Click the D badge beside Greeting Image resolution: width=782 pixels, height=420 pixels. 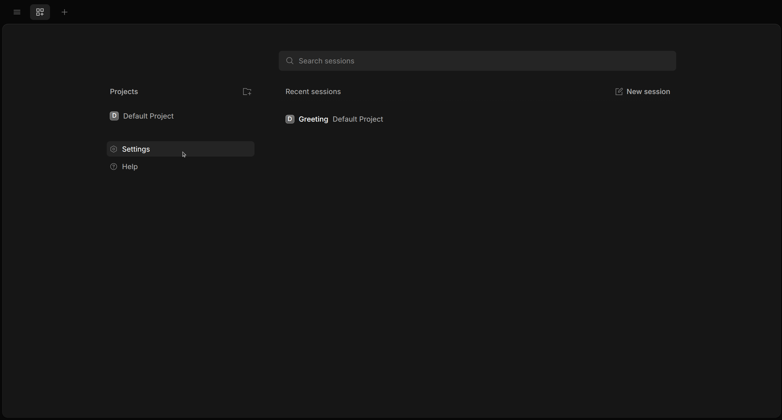[x=290, y=119]
